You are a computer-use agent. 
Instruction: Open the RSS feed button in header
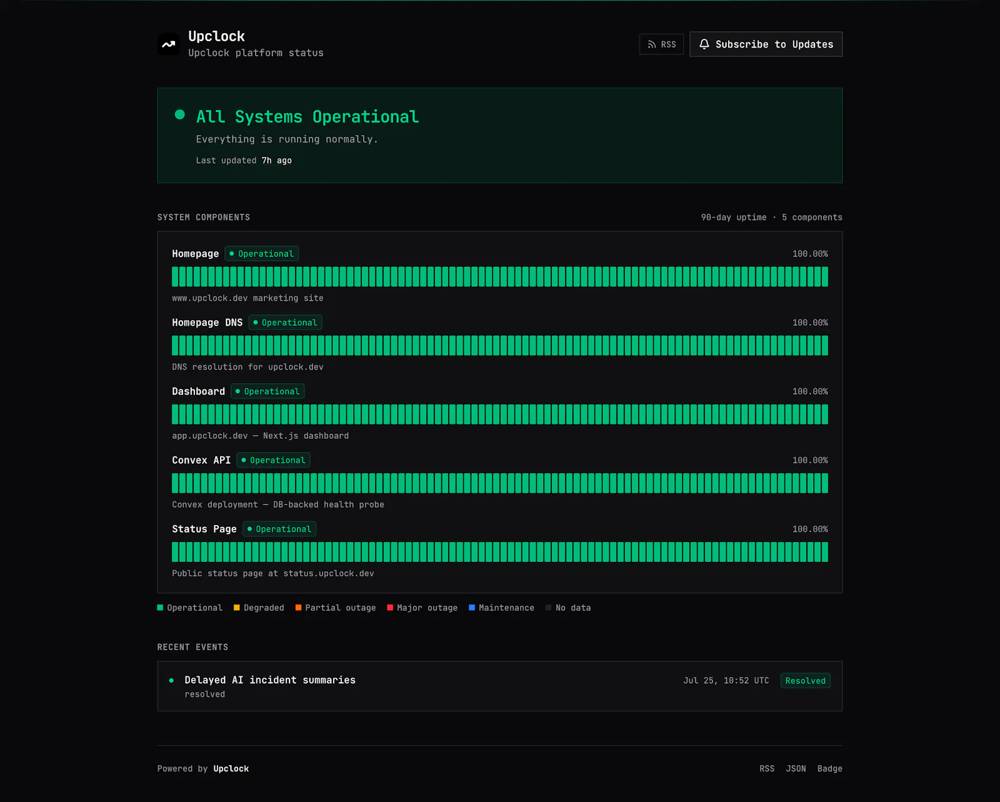click(661, 44)
